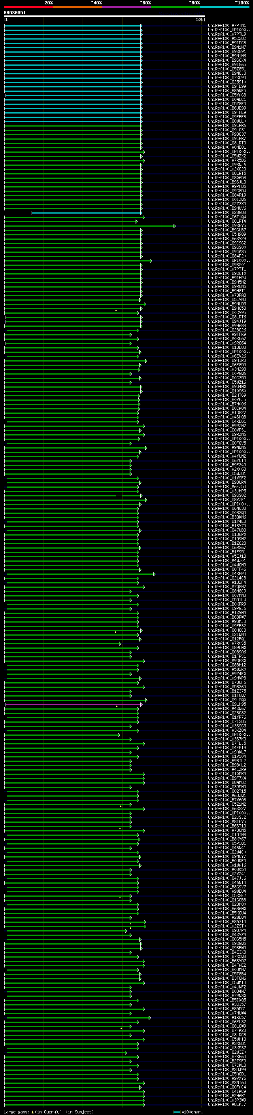Click the BB930051 query name
The width and height of the screenshot is (253, 1115).
(15, 13)
